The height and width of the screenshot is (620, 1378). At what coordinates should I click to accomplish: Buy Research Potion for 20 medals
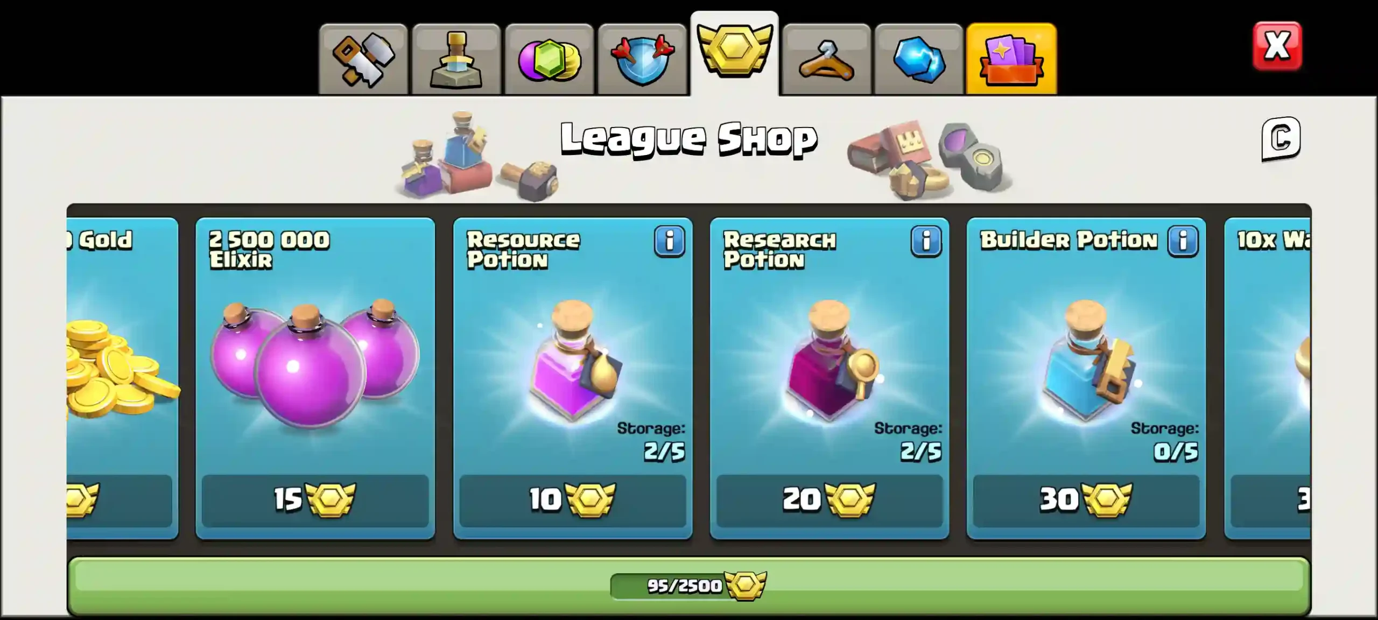coord(829,501)
